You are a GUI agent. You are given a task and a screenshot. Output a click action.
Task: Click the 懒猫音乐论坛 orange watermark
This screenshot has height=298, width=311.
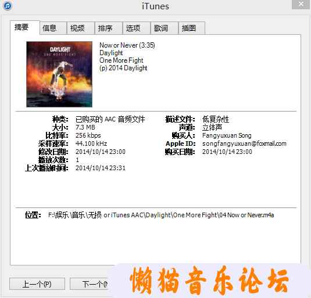coord(209,280)
